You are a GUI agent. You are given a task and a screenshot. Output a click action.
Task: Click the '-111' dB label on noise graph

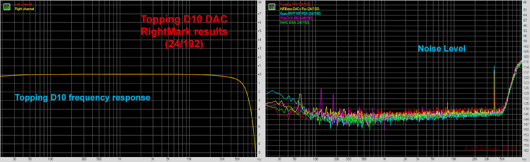point(526,62)
